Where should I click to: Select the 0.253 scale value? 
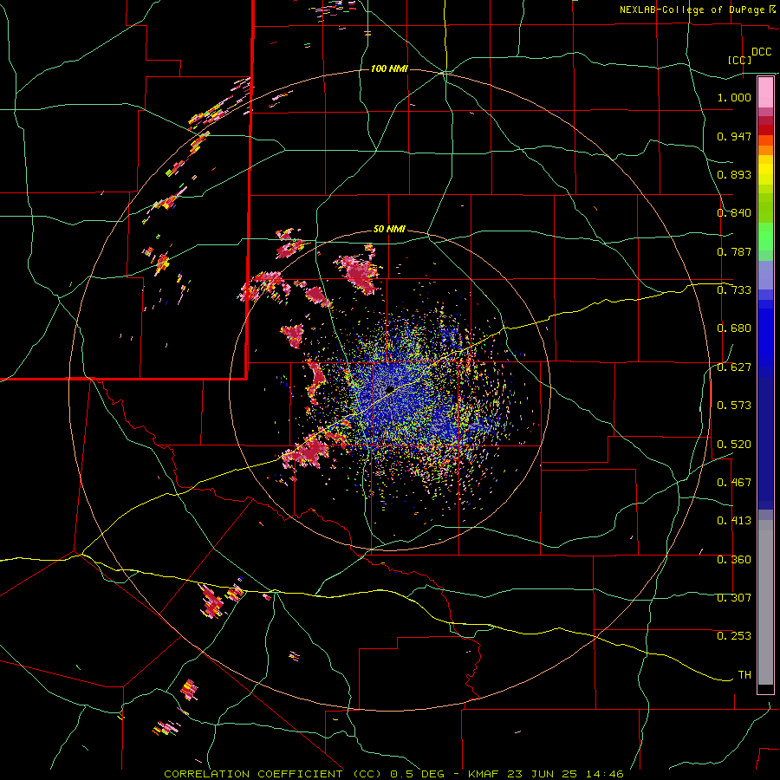(734, 636)
